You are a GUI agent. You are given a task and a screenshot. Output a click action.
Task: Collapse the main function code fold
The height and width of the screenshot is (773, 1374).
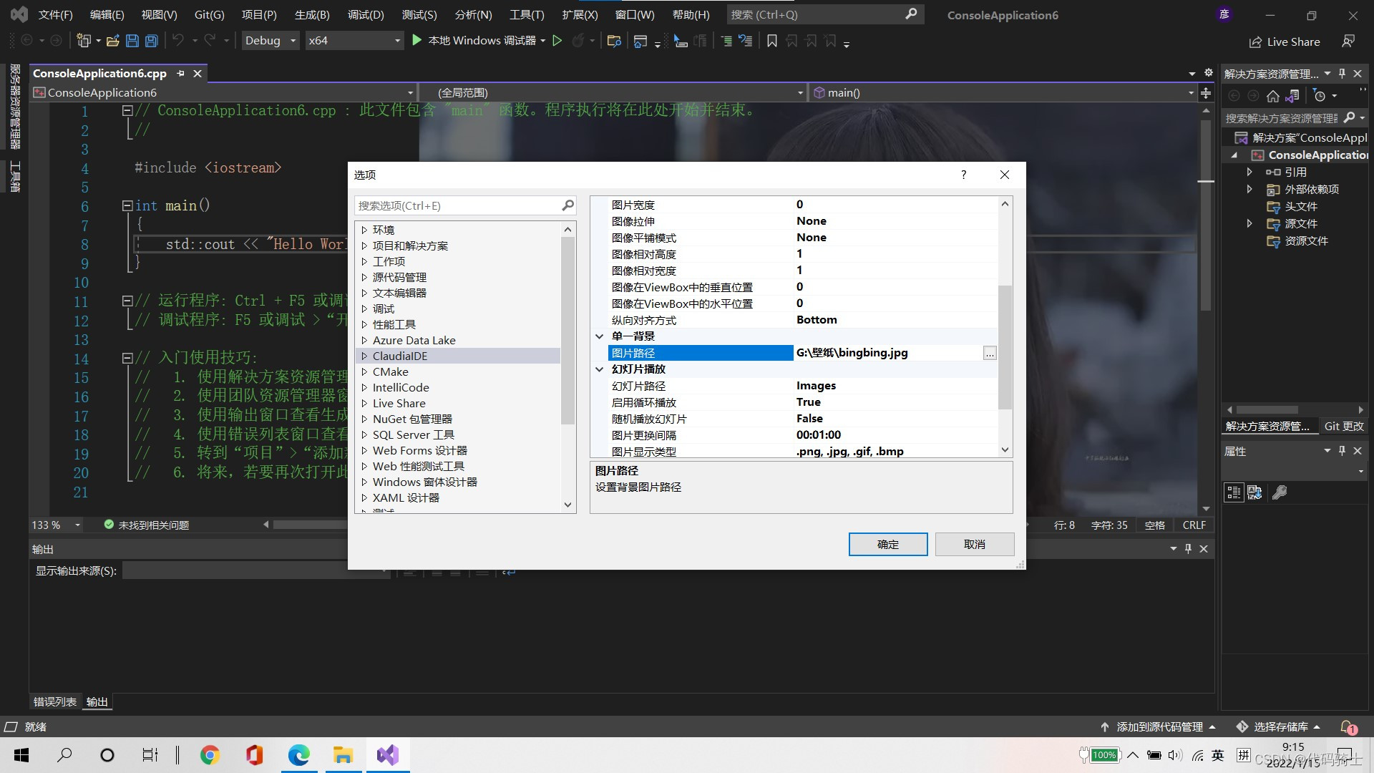click(127, 205)
